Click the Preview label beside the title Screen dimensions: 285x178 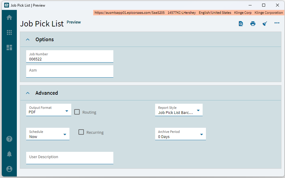(x=74, y=22)
